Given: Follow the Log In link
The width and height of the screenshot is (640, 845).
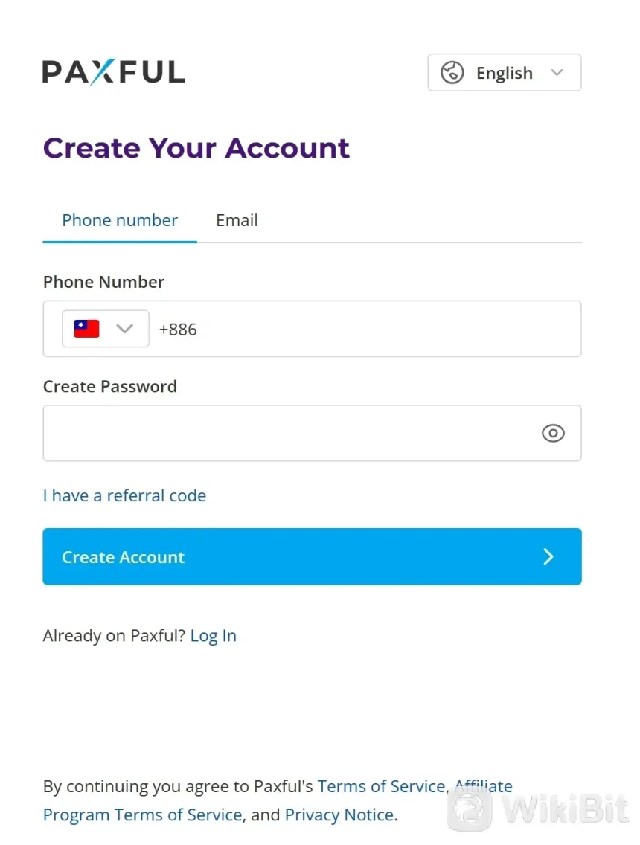Looking at the screenshot, I should 214,635.
